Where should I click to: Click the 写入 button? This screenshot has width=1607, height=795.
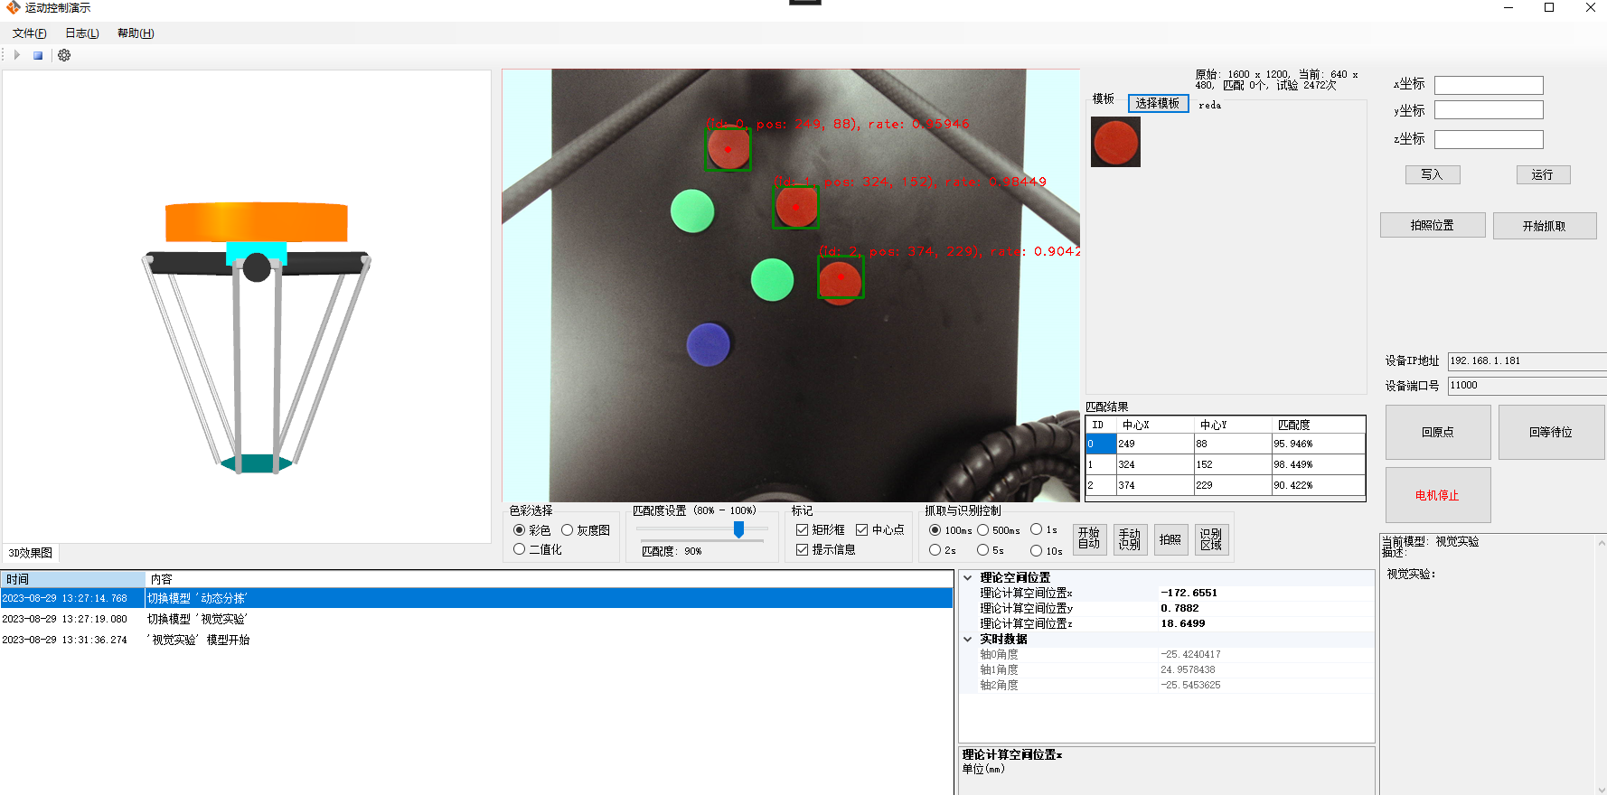point(1433,174)
